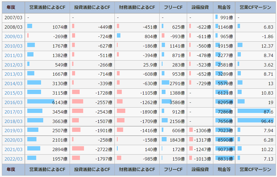This screenshot has width=277, height=177.
Task: Open the 2020/03 fiscal year link
Action: point(13,140)
